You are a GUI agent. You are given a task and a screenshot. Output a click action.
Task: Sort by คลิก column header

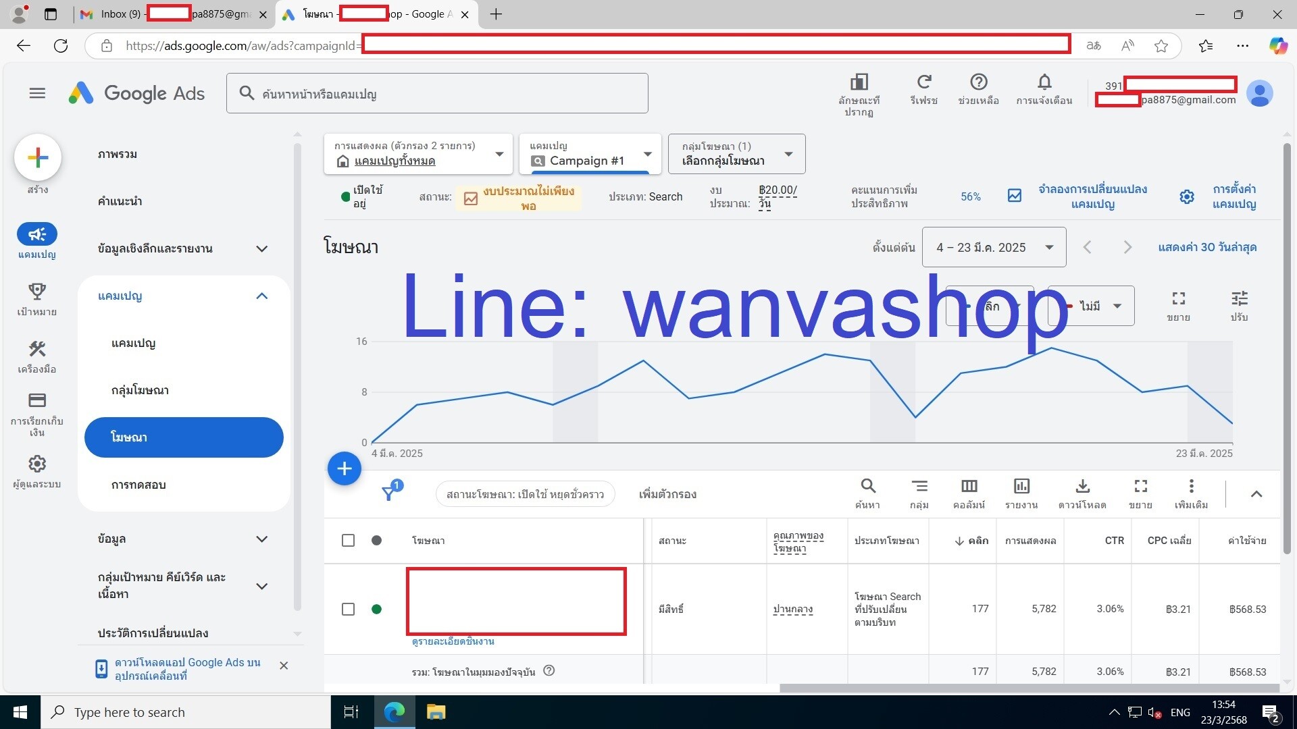(971, 541)
